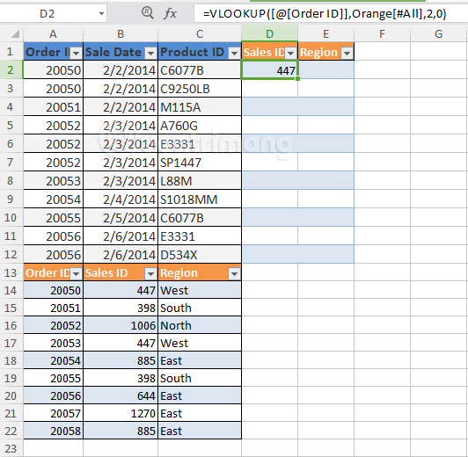
Task: Open the Order ID filter in row 13
Action: coord(76,273)
